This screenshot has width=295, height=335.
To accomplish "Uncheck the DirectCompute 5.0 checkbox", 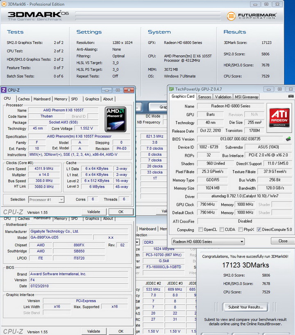I will [x=259, y=230].
